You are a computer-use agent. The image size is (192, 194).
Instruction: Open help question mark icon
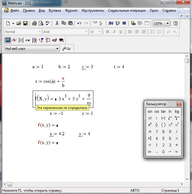(x=176, y=23)
